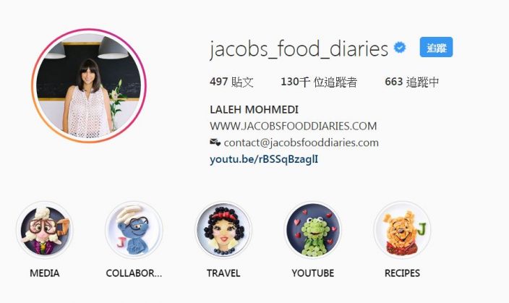
Task: Open the RECIPES highlight with bear image
Action: tap(402, 230)
